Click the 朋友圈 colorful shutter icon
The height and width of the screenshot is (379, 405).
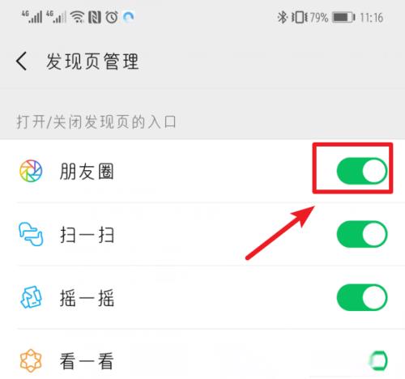[31, 171]
